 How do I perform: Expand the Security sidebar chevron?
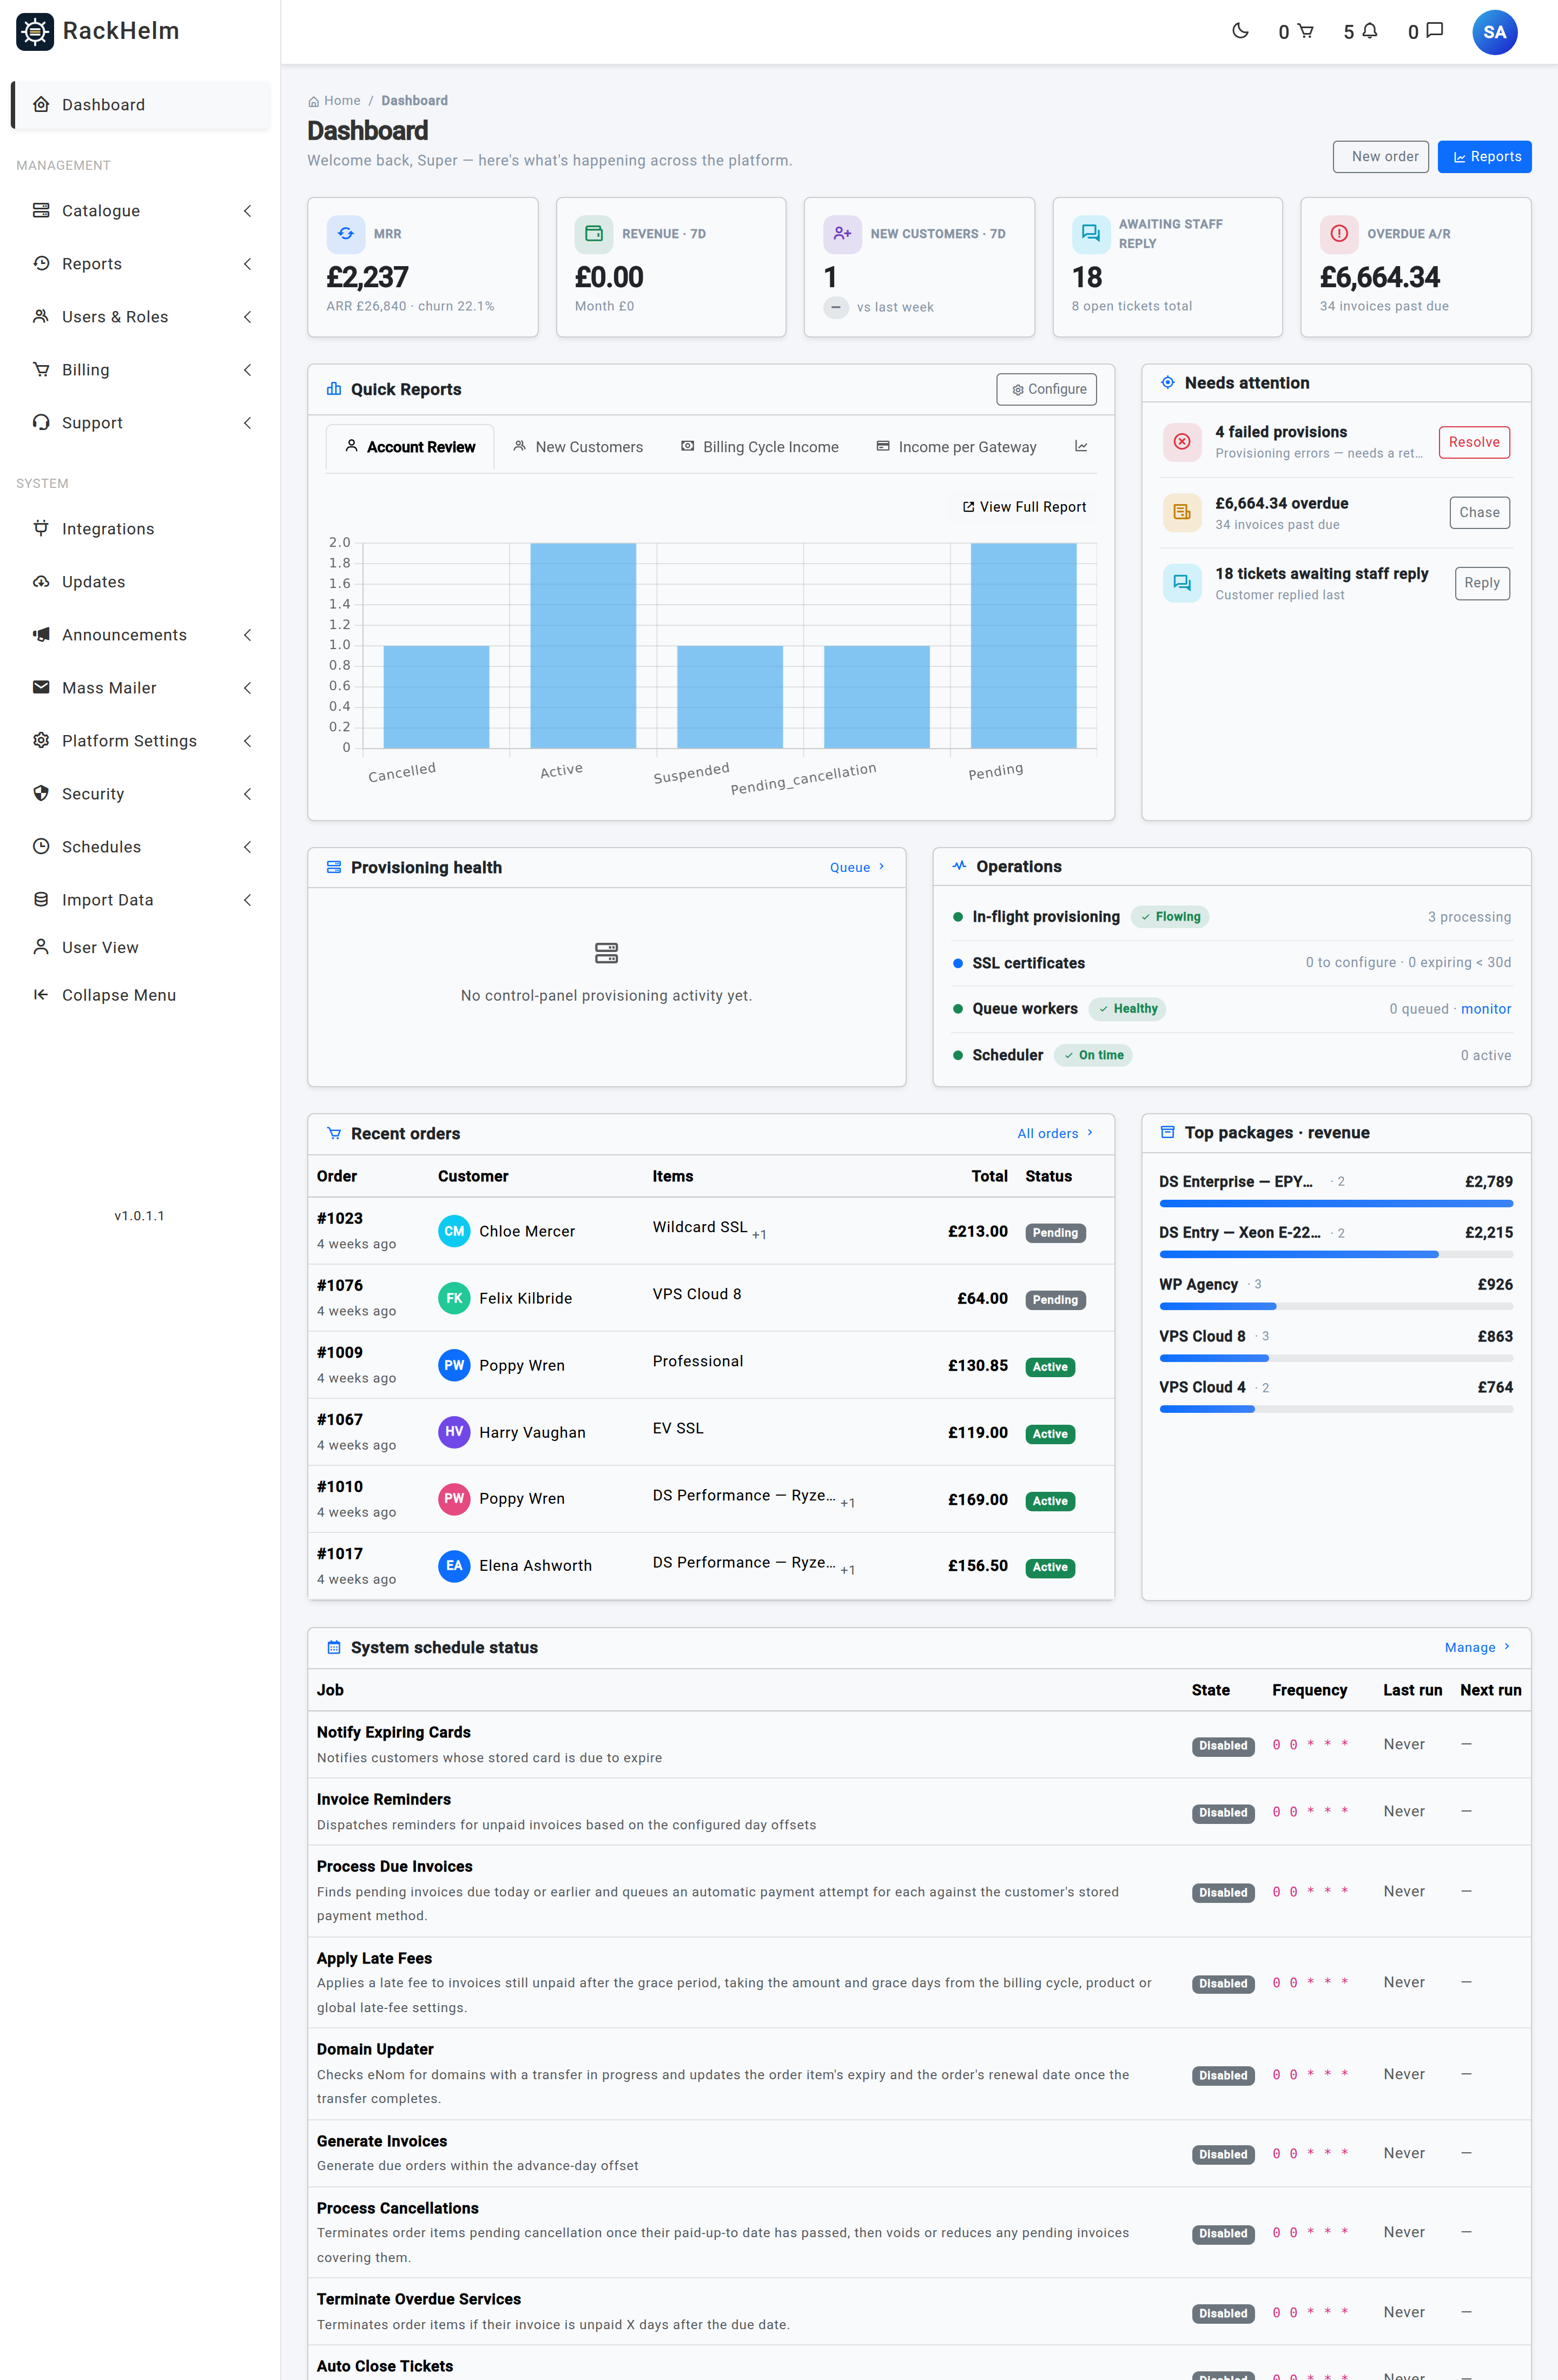pos(247,793)
